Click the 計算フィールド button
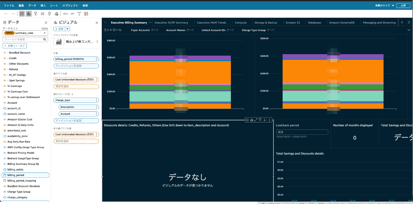Viewport: 413px width, 204px height. [14, 46]
